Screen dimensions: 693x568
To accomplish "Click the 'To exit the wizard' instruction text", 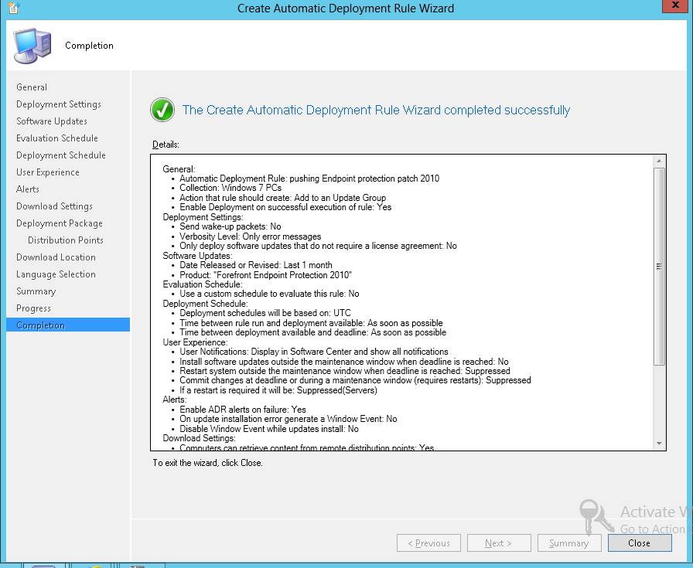I will [x=208, y=463].
